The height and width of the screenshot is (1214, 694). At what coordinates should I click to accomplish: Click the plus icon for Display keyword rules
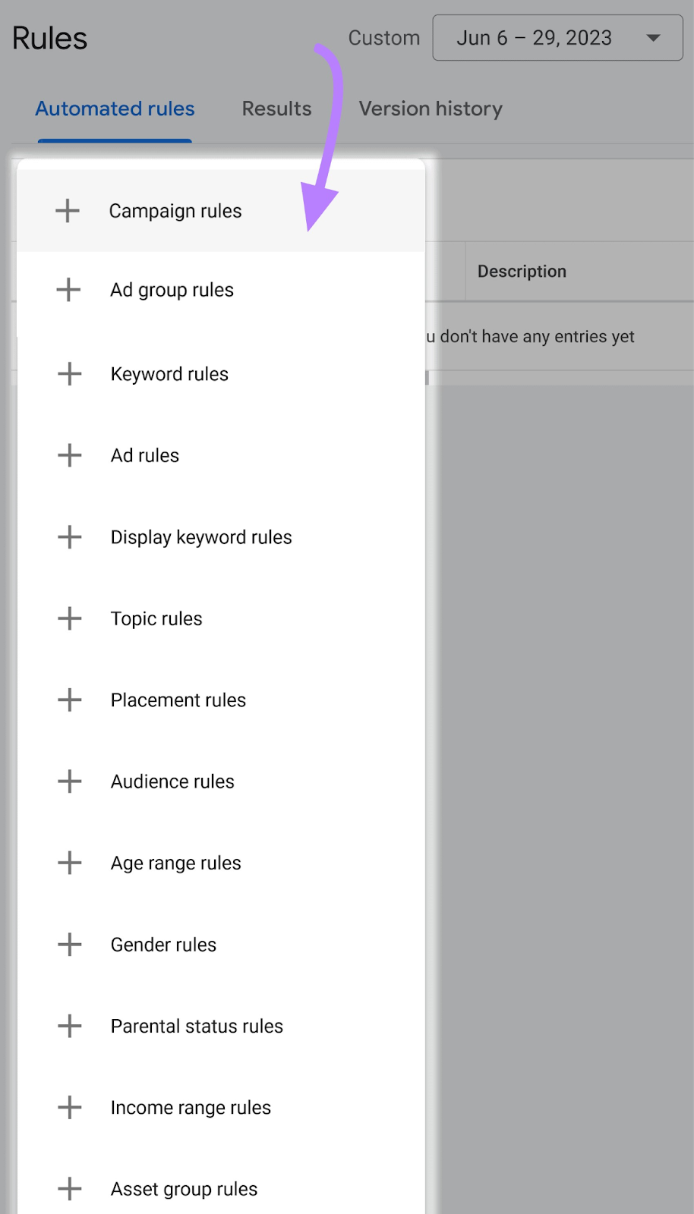coord(69,536)
